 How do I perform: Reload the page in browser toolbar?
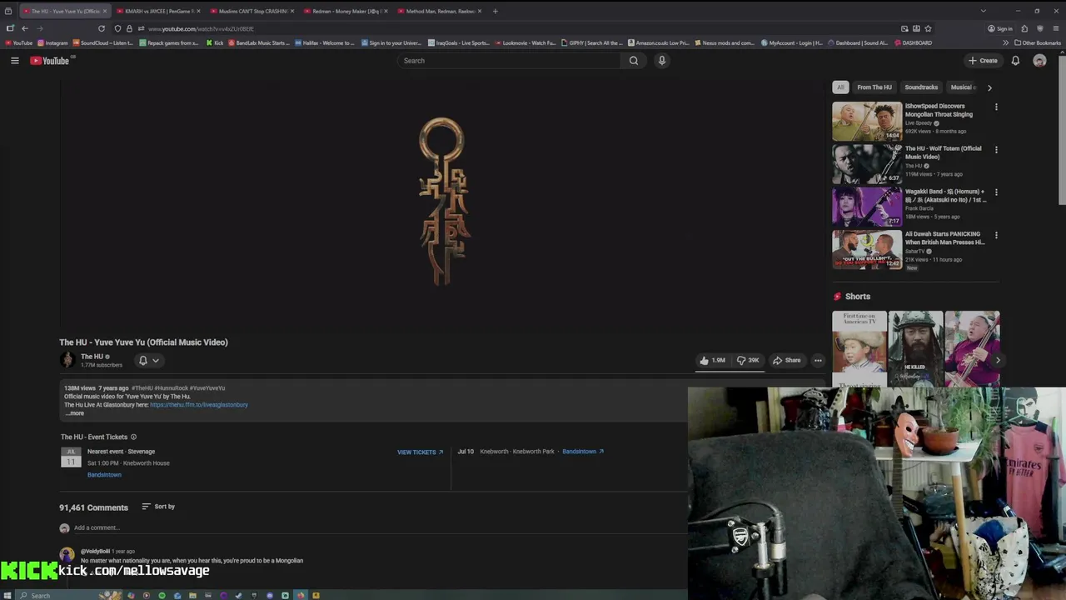click(102, 28)
